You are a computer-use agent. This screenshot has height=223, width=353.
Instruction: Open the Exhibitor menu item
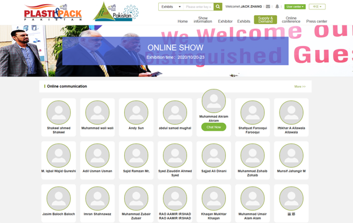[x=225, y=21]
